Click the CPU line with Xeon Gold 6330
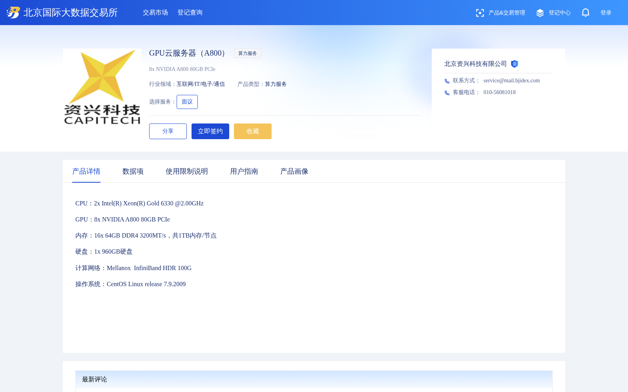 [139, 203]
